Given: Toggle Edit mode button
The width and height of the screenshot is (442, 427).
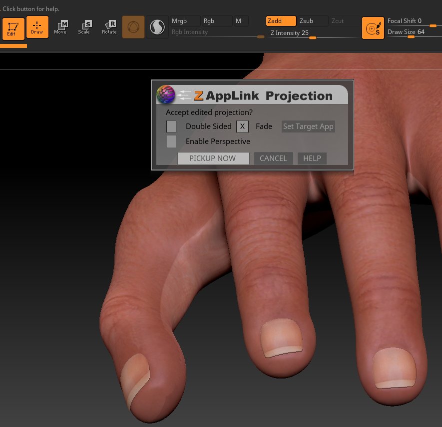Looking at the screenshot, I should [13, 28].
